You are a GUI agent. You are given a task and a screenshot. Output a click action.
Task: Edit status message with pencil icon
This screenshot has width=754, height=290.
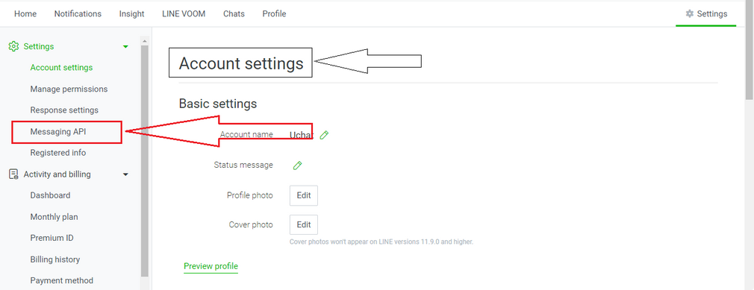point(298,166)
